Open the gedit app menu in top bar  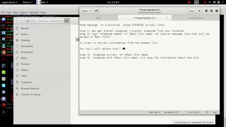(42, 2)
